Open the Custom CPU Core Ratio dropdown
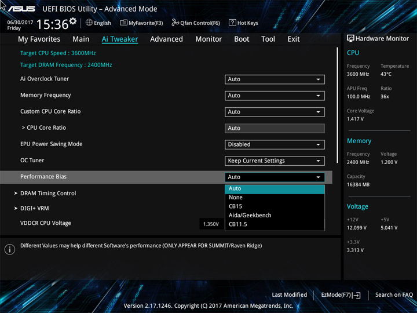417x313 pixels. coord(275,112)
